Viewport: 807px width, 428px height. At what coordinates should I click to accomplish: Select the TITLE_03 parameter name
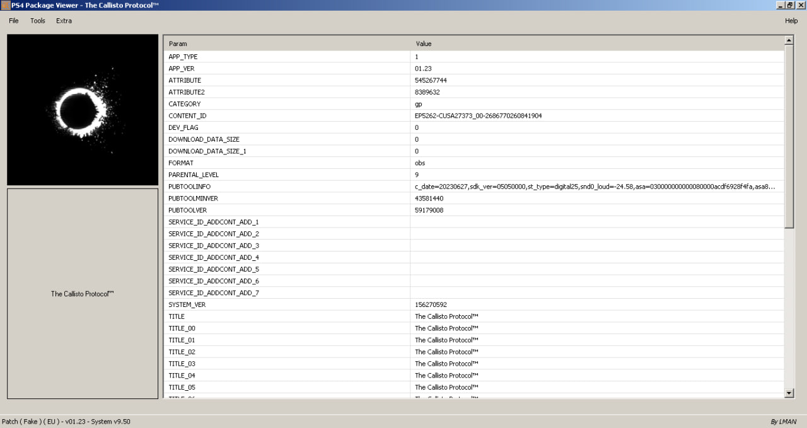182,364
